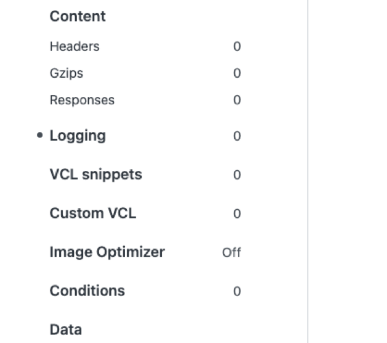The width and height of the screenshot is (387, 343).
Task: Click the bullet dot beside Logging
Action: (40, 136)
